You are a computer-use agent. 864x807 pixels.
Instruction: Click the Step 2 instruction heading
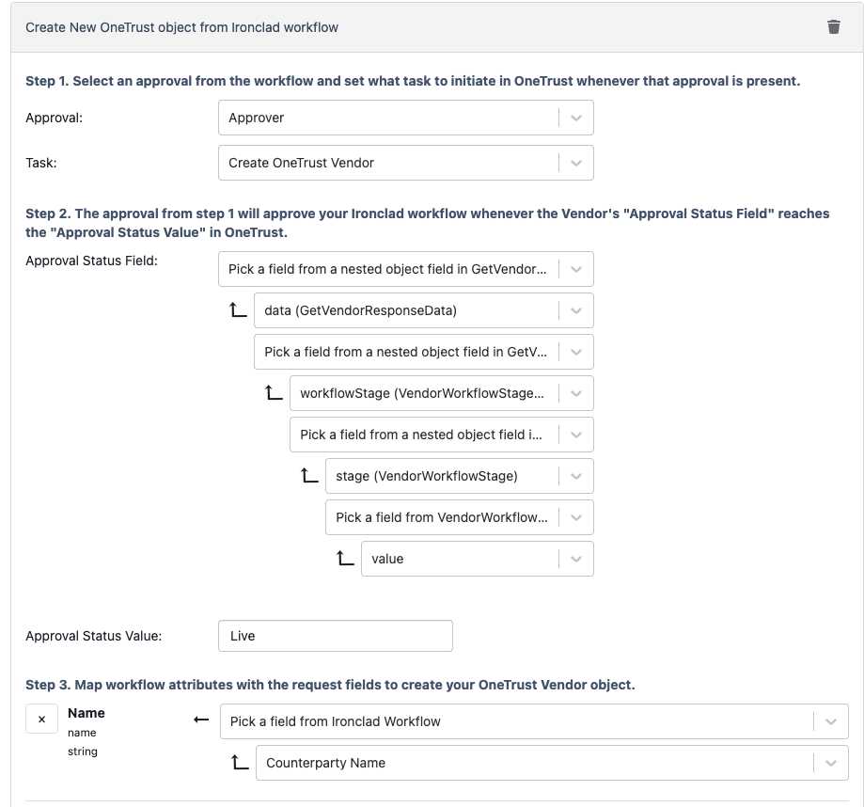pos(428,223)
